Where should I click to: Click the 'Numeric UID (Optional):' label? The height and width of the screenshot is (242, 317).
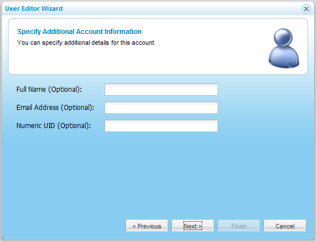[x=53, y=126]
